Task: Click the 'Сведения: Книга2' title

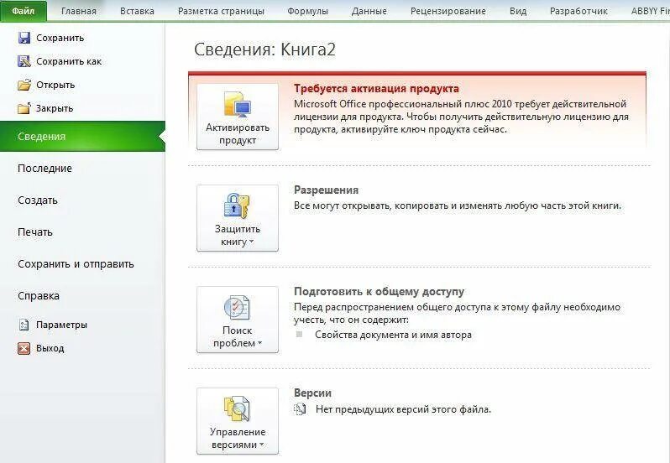Action: pyautogui.click(x=265, y=49)
